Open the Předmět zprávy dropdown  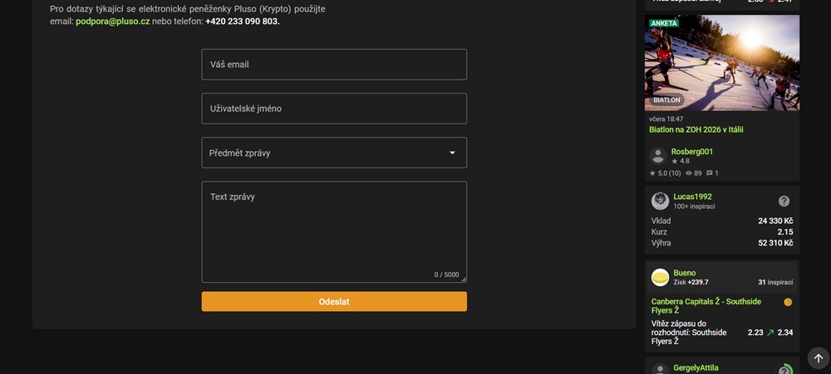coord(333,153)
